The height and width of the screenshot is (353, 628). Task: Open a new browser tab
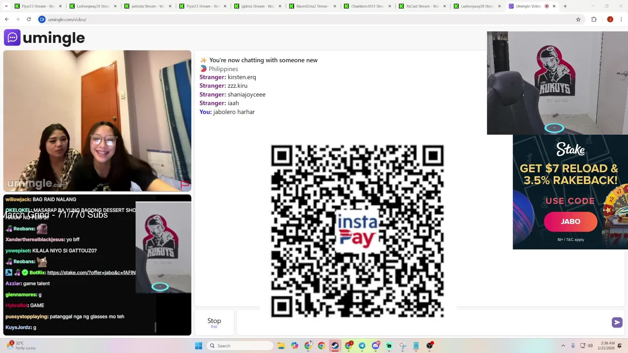pos(565,6)
